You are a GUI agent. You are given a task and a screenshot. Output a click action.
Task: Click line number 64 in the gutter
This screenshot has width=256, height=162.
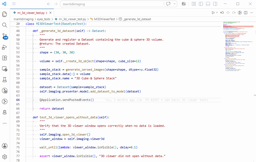coord(18,100)
